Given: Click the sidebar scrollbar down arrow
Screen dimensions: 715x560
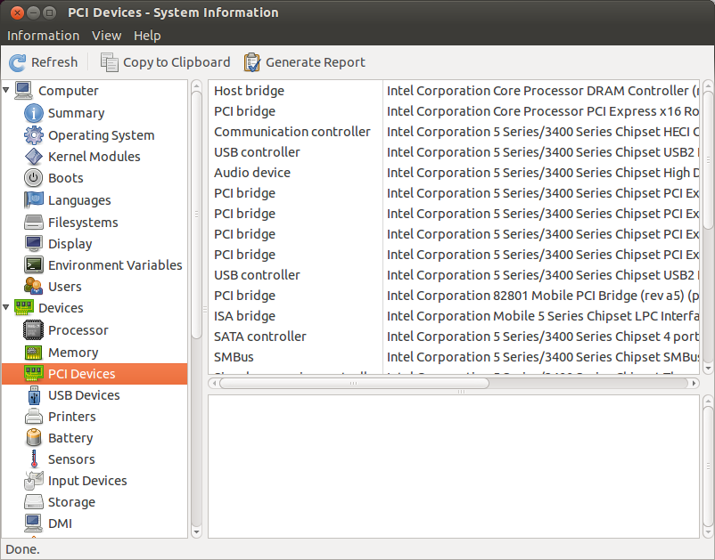Looking at the screenshot, I should click(196, 532).
